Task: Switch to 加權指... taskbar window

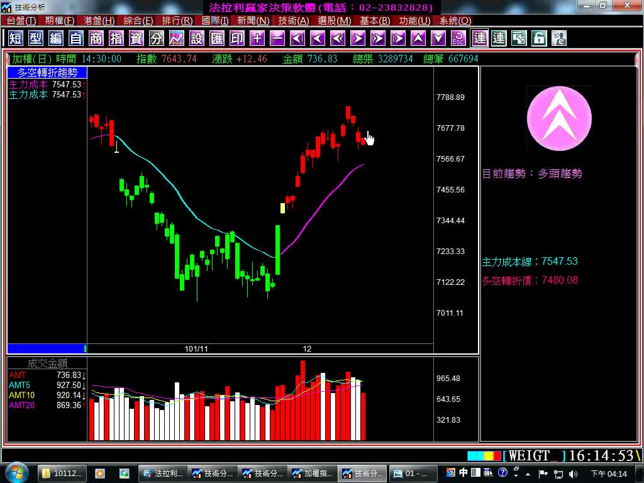Action: click(x=313, y=474)
